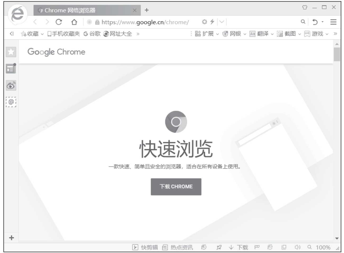Open the 截图 screenshot dropdown
Image resolution: width=344 pixels, height=253 pixels.
point(289,34)
